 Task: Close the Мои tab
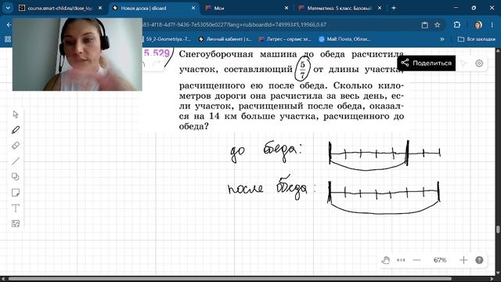pos(287,8)
